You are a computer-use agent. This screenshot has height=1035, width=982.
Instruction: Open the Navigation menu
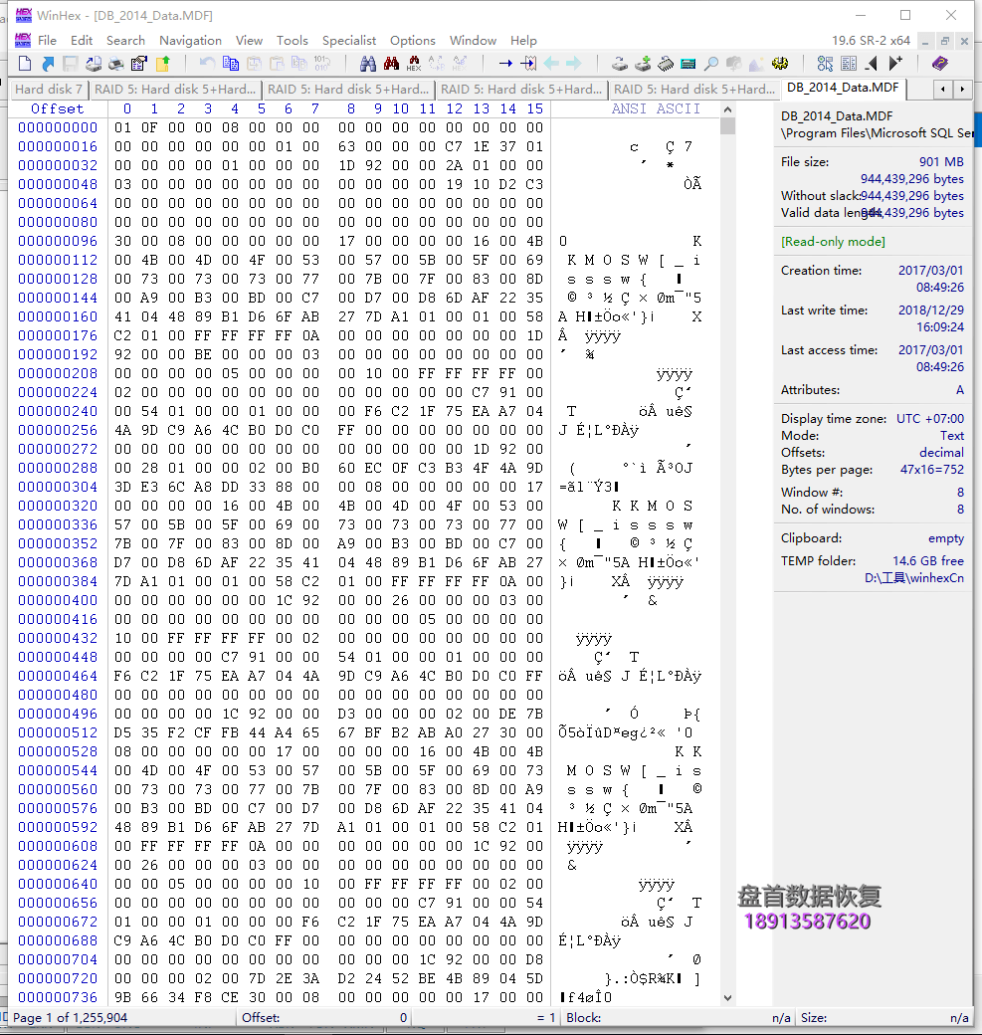tap(190, 40)
